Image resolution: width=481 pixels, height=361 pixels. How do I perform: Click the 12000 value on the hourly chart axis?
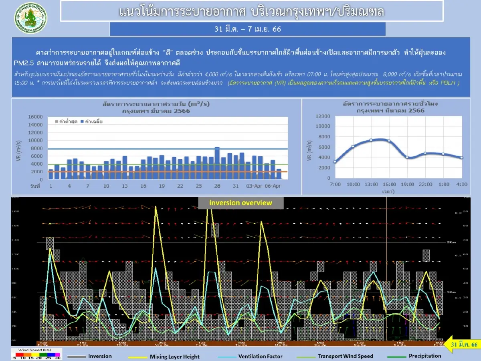[x=323, y=116]
